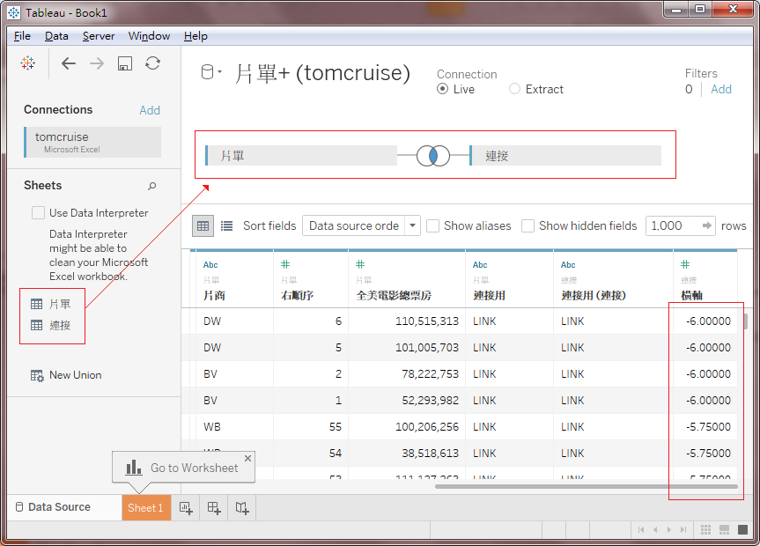Viewport: 760px width, 546px height.
Task: Click the cell value 38,518,613
Action: pos(430,453)
